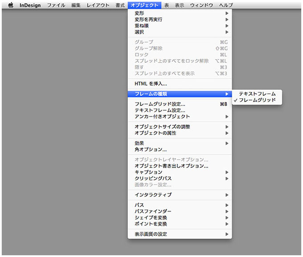The width and height of the screenshot is (303, 257).
Task: Open the ファイル menu
Action: click(x=56, y=5)
